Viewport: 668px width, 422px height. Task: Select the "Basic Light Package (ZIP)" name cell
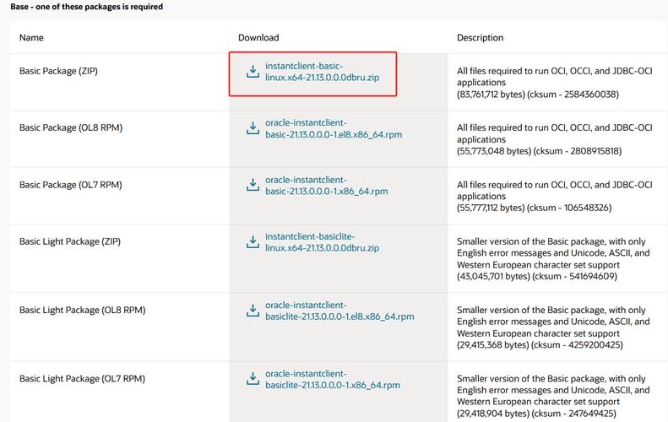(x=70, y=241)
